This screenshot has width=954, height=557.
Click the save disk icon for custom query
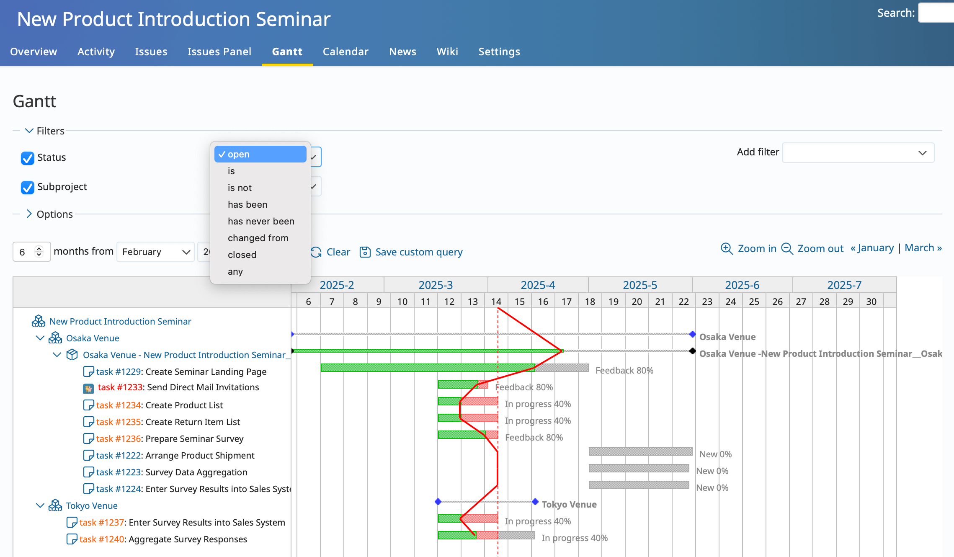[x=365, y=252]
